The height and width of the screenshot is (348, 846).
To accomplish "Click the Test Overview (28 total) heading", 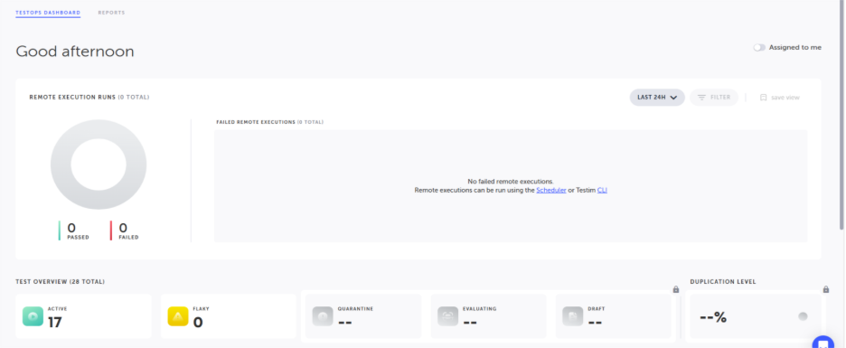I will coord(61,282).
